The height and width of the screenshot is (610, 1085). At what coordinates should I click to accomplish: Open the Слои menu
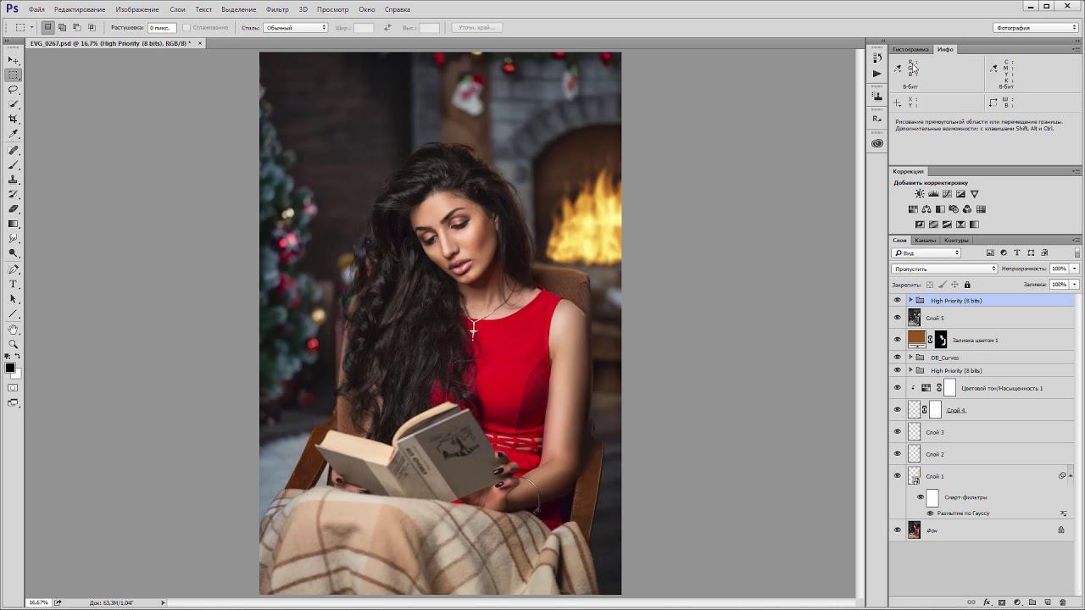coord(177,9)
